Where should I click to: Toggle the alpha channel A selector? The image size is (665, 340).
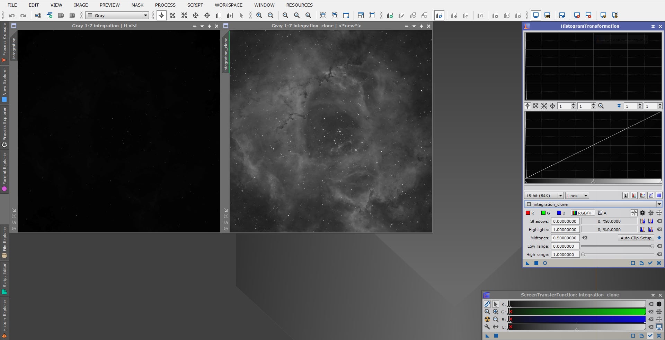point(603,213)
